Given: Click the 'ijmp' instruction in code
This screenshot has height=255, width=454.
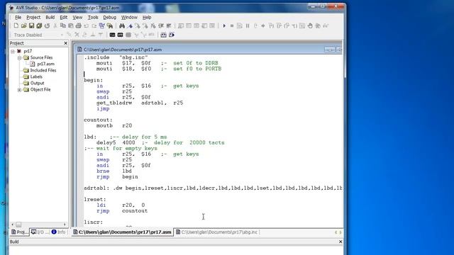Looking at the screenshot, I should pos(103,108).
